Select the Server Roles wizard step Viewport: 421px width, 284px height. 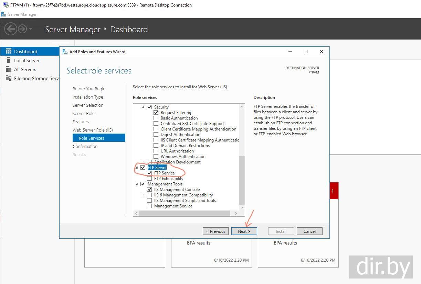[84, 113]
